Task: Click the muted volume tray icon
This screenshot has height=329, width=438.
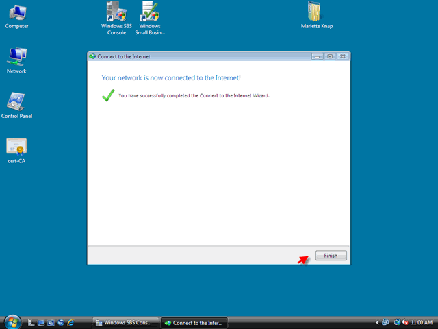Action: [x=404, y=322]
